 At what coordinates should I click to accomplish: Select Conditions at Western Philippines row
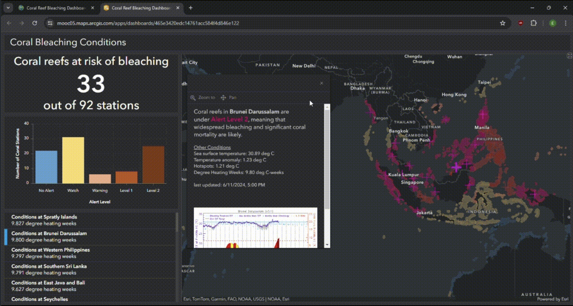click(90, 253)
